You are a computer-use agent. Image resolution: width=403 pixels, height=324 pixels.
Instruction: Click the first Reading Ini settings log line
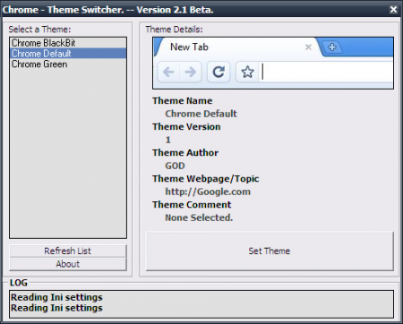tap(56, 297)
